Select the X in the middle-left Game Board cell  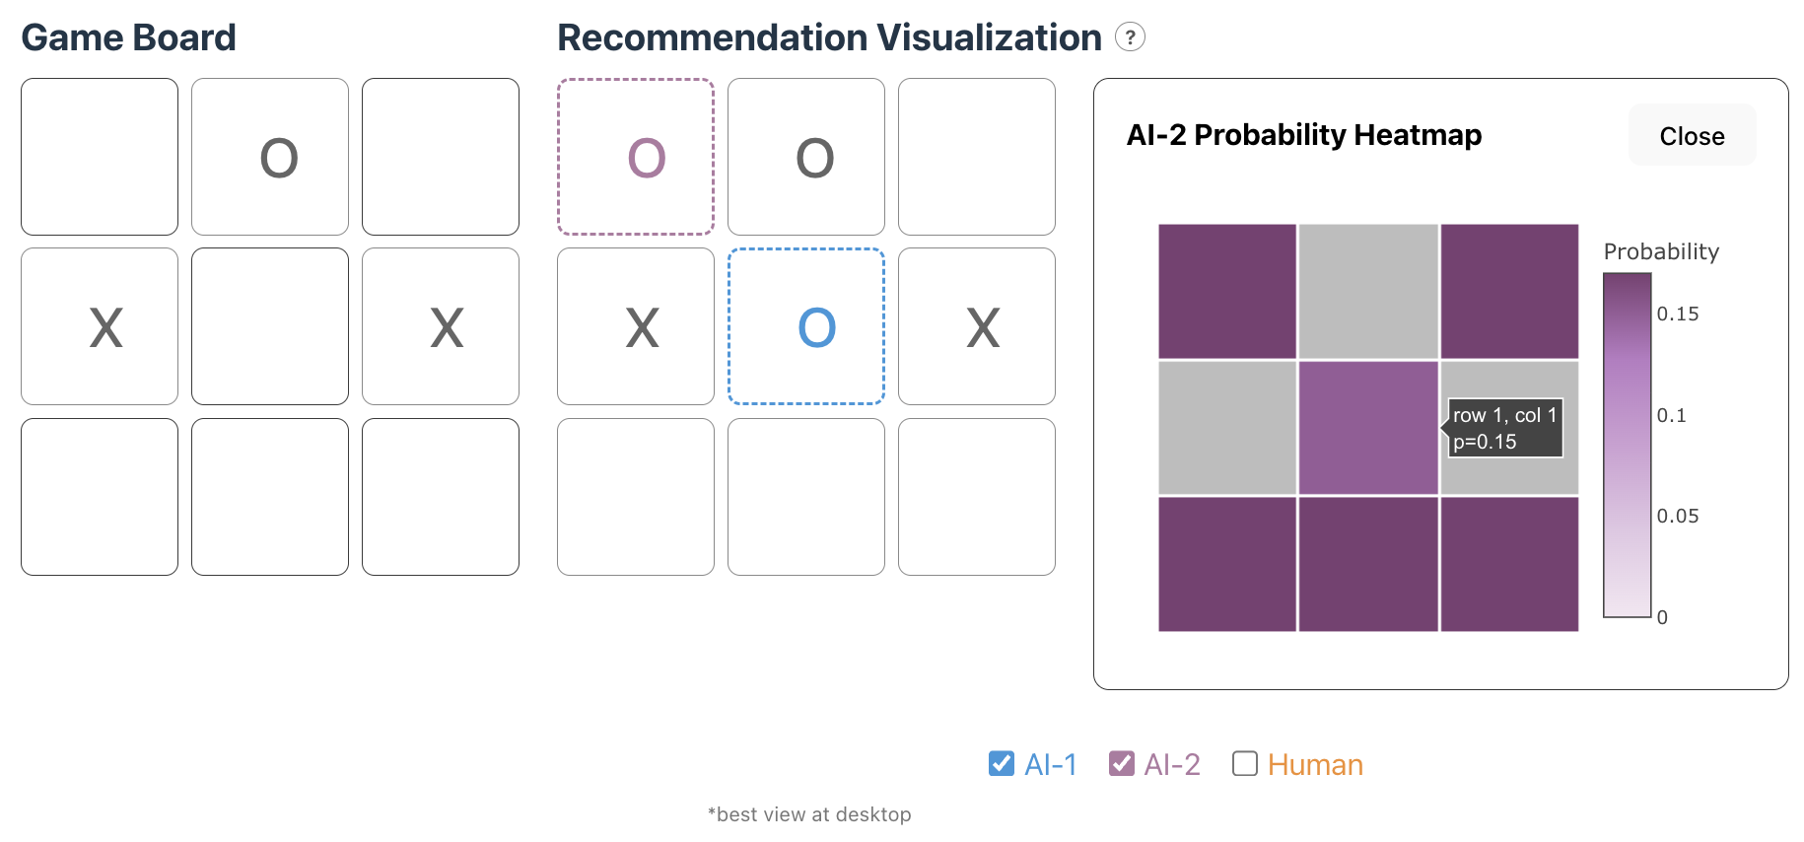(99, 326)
